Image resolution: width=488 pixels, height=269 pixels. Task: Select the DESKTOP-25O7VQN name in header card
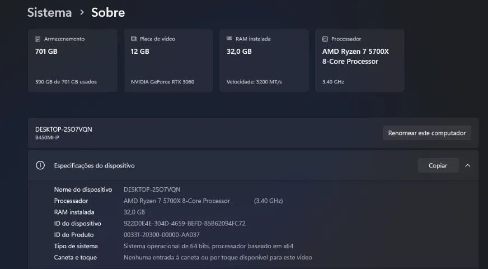[63, 129]
